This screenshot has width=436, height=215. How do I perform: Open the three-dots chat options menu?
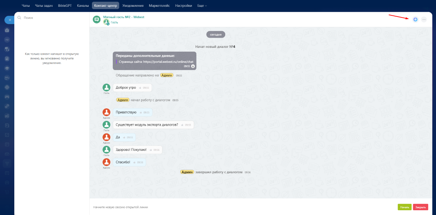(x=424, y=19)
